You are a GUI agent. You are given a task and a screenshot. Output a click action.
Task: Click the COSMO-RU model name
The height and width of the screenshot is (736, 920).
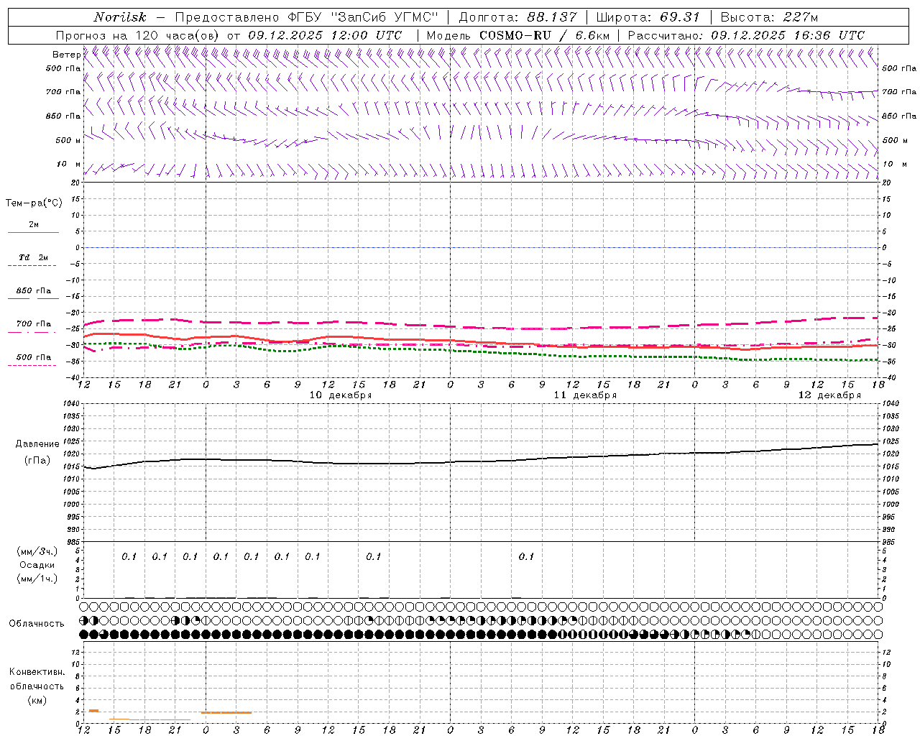(x=520, y=35)
